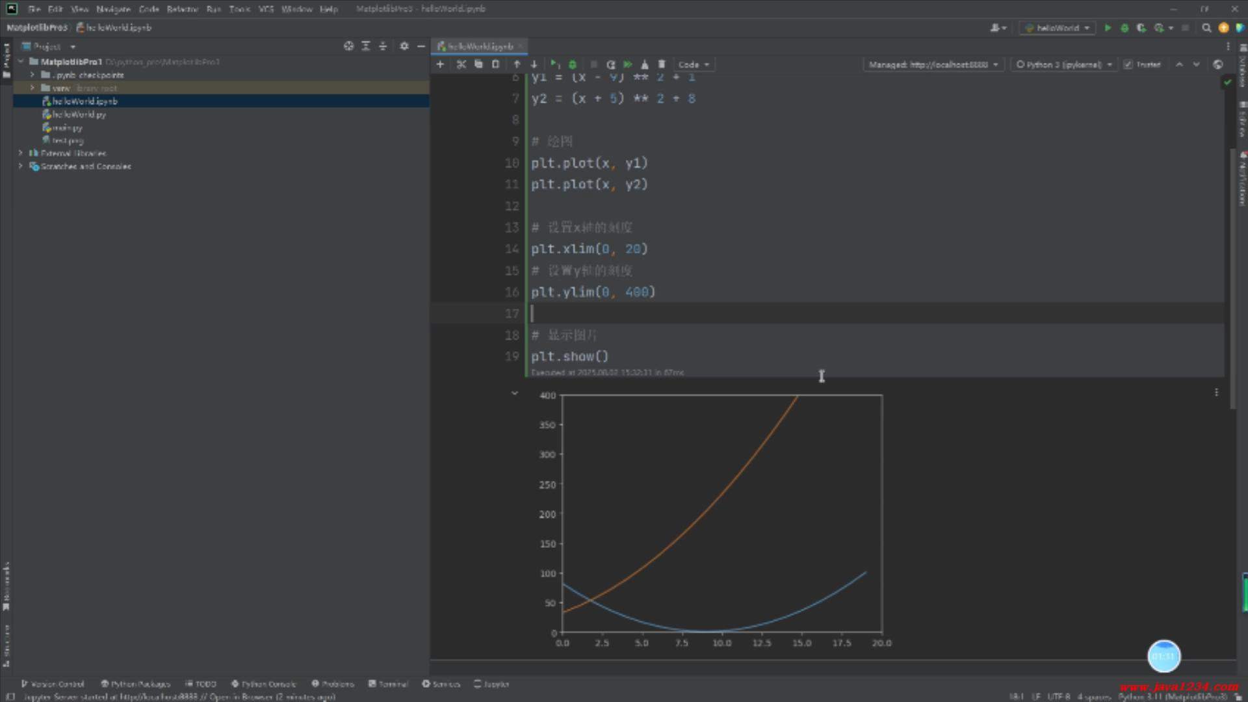Image resolution: width=1248 pixels, height=702 pixels.
Task: Run cell and select below
Action: pyautogui.click(x=554, y=64)
